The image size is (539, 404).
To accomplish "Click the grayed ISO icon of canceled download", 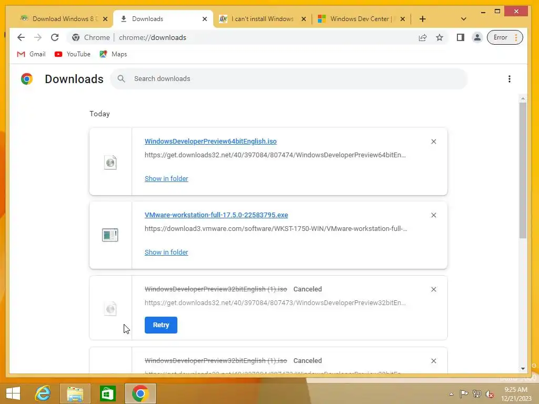I will 111,308.
